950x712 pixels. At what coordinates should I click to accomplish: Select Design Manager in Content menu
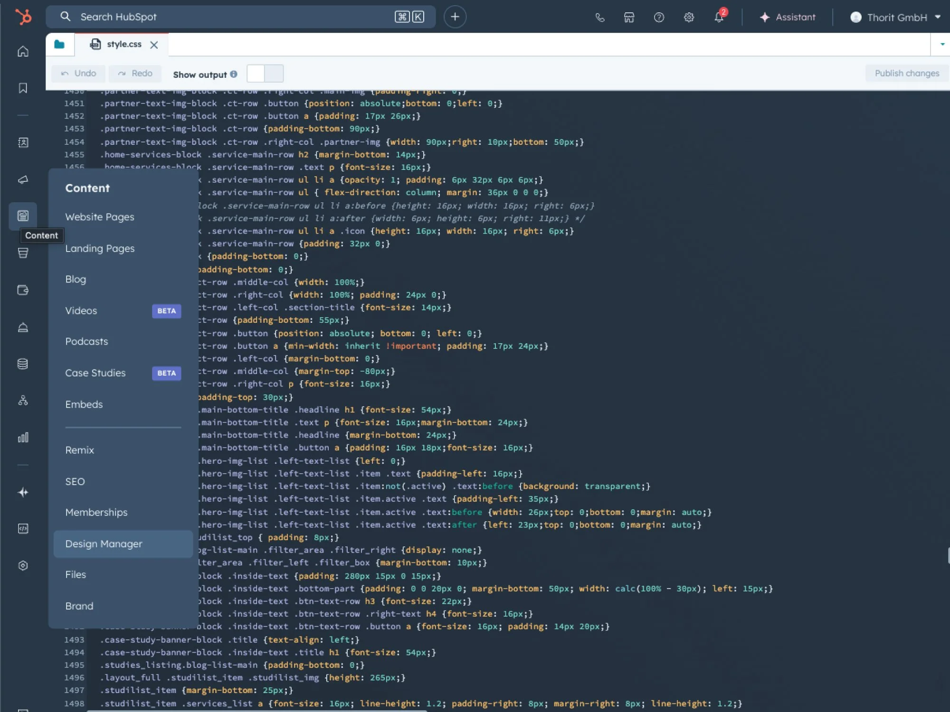click(104, 544)
